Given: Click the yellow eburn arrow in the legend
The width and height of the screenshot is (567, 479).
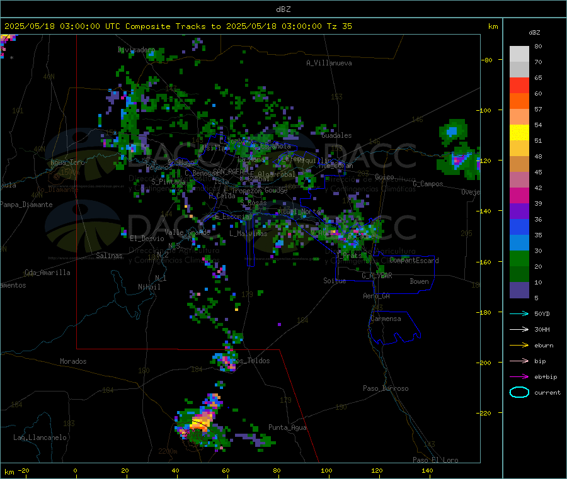Looking at the screenshot, I should pos(519,346).
